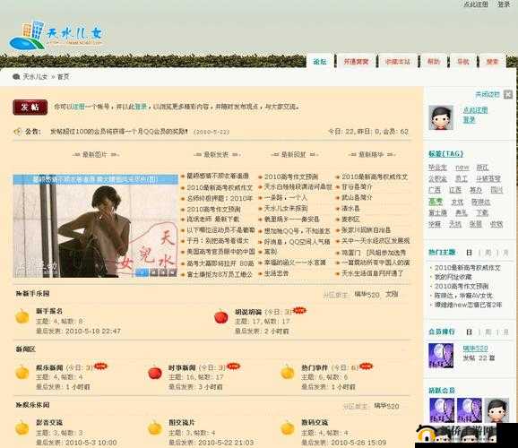This screenshot has height=448, width=518.
Task: Open the 导航 tab
Action: [462, 62]
